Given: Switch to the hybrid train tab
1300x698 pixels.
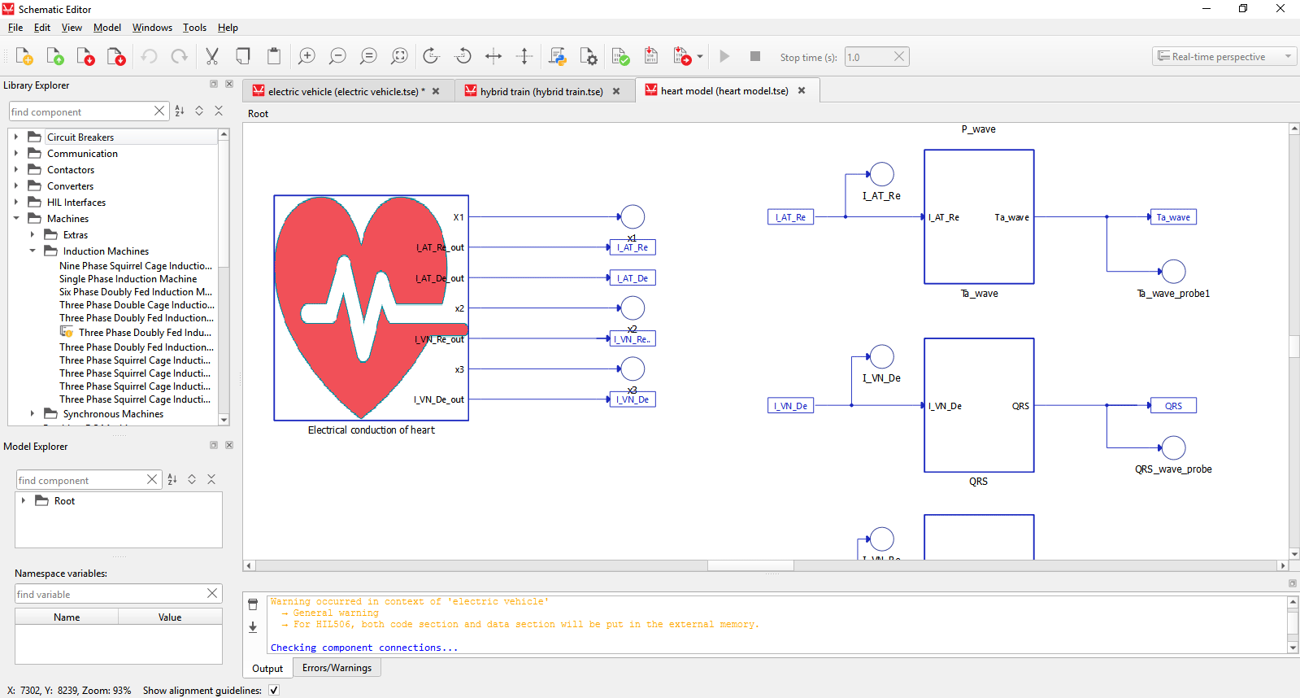Looking at the screenshot, I should tap(541, 92).
